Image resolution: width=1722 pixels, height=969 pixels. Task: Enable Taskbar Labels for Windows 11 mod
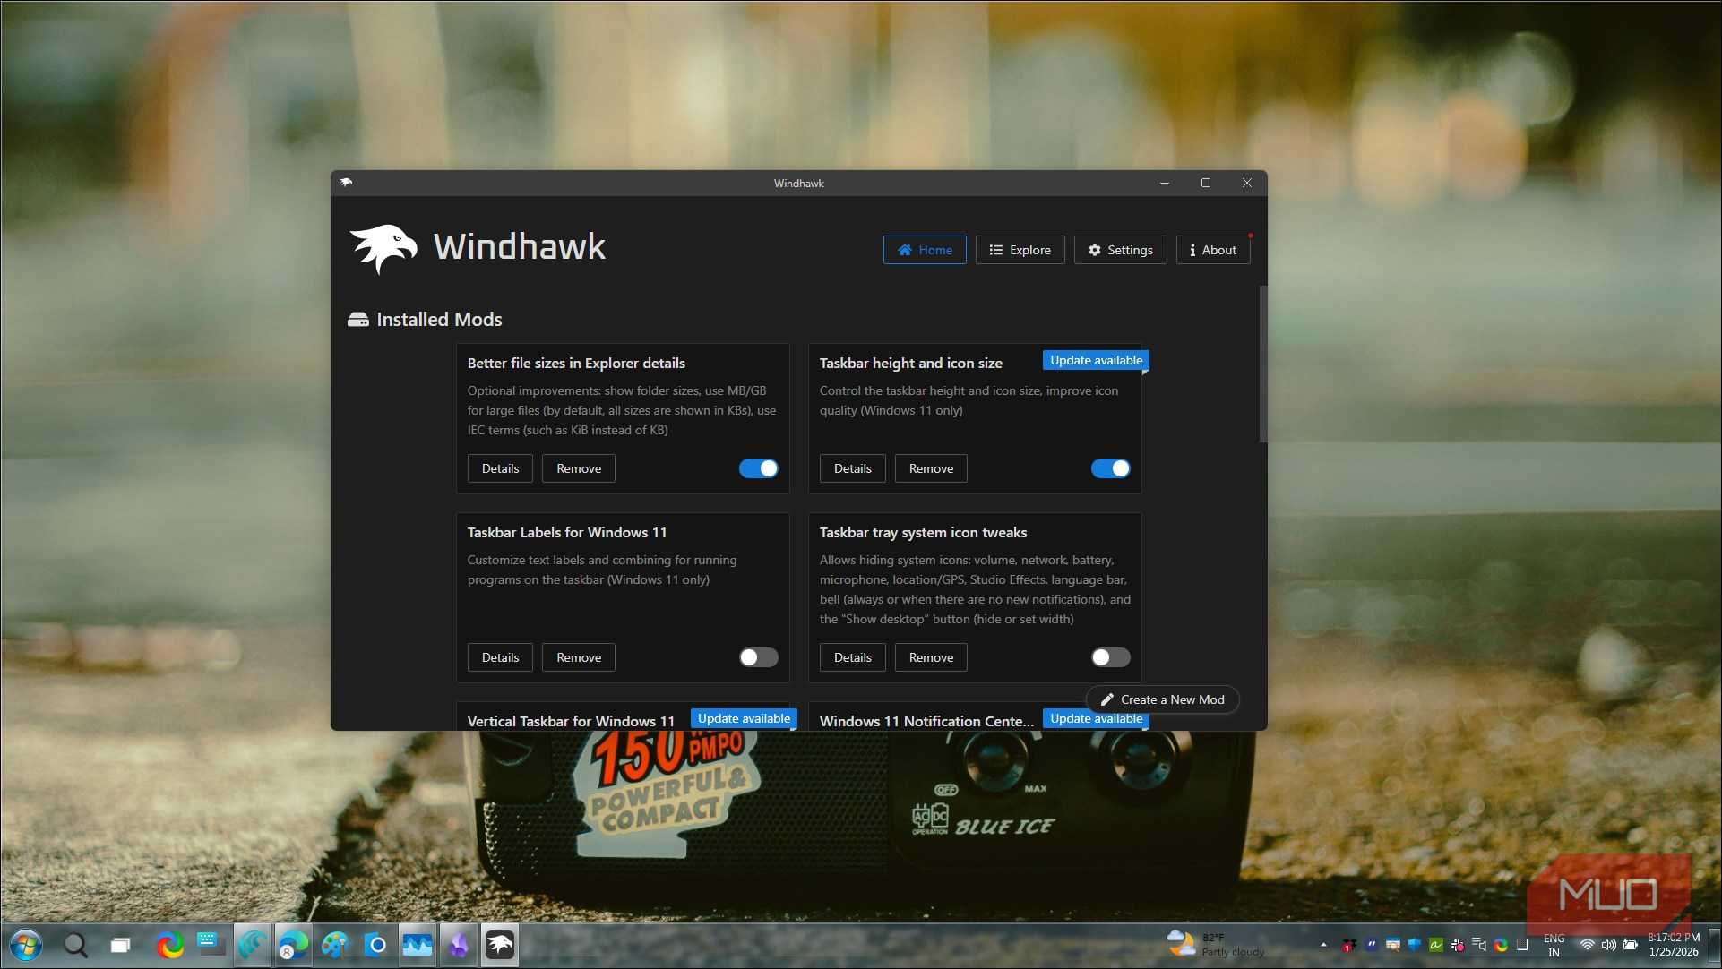point(758,657)
